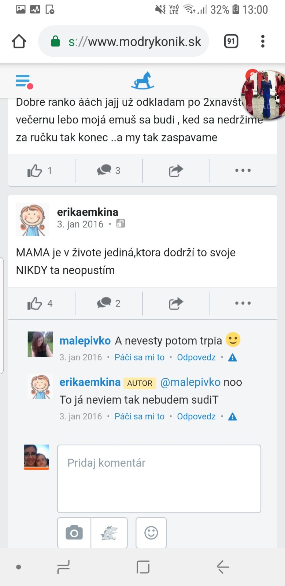Image resolution: width=285 pixels, height=586 pixels.
Task: Attach photo using camera icon
Action: [74, 533]
